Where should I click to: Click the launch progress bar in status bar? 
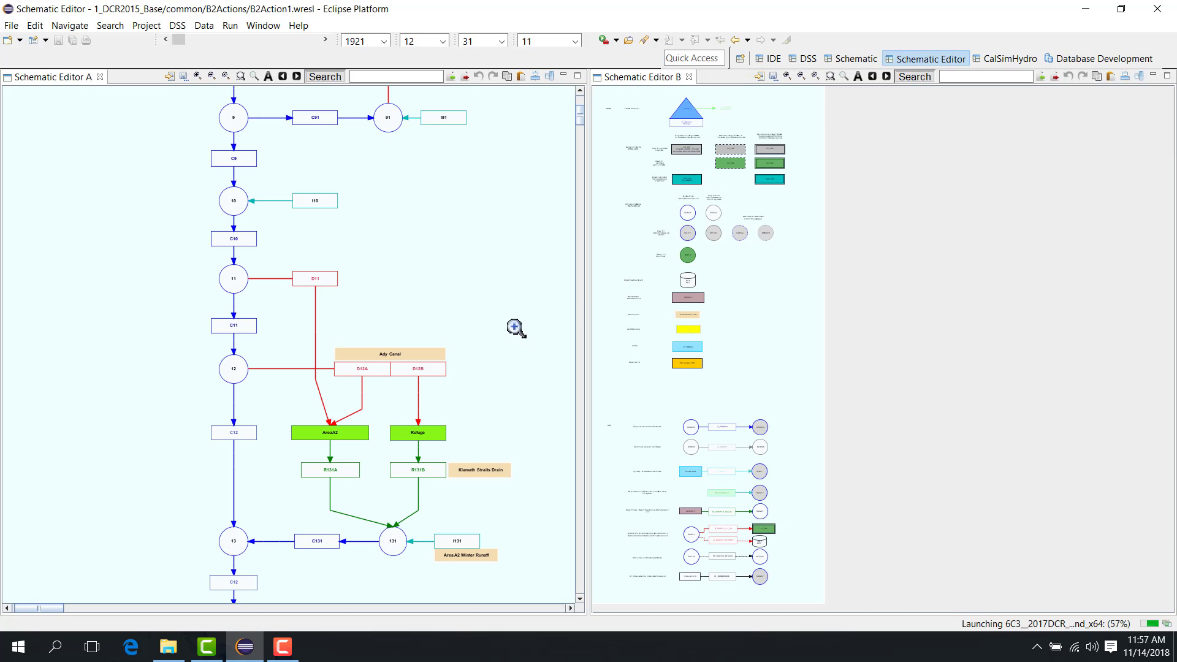tap(1150, 623)
